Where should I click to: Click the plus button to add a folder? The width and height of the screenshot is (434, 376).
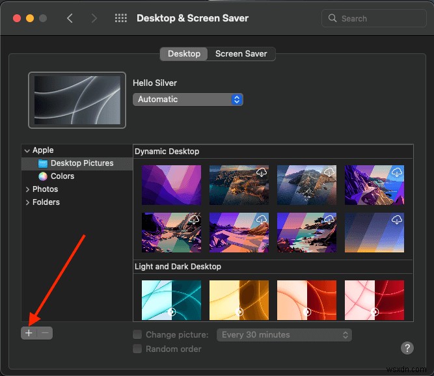point(29,333)
